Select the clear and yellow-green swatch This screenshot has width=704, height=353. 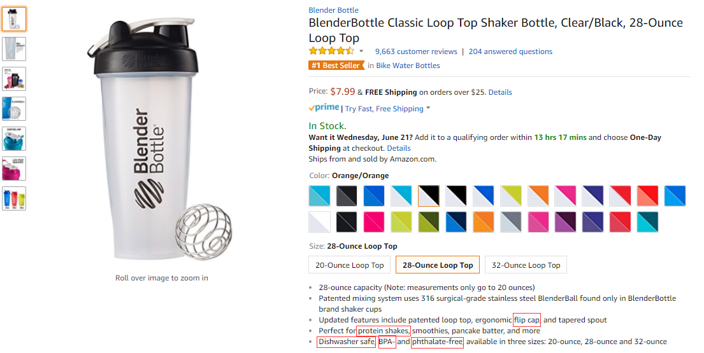511,196
